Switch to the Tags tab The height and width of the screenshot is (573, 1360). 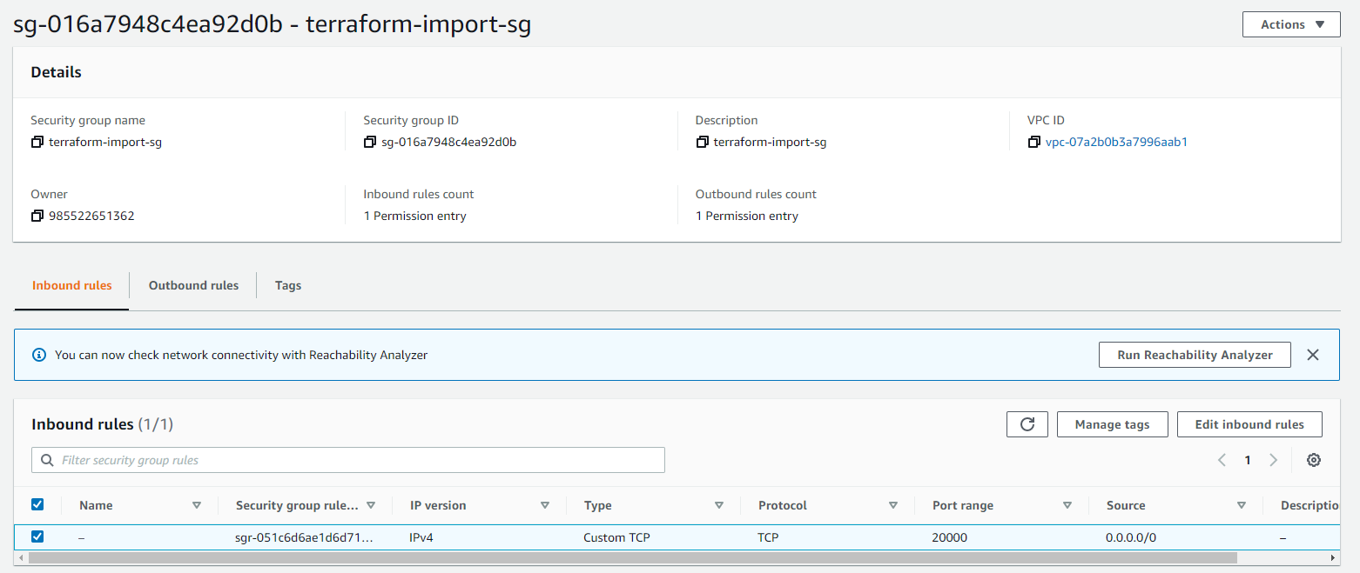[288, 285]
